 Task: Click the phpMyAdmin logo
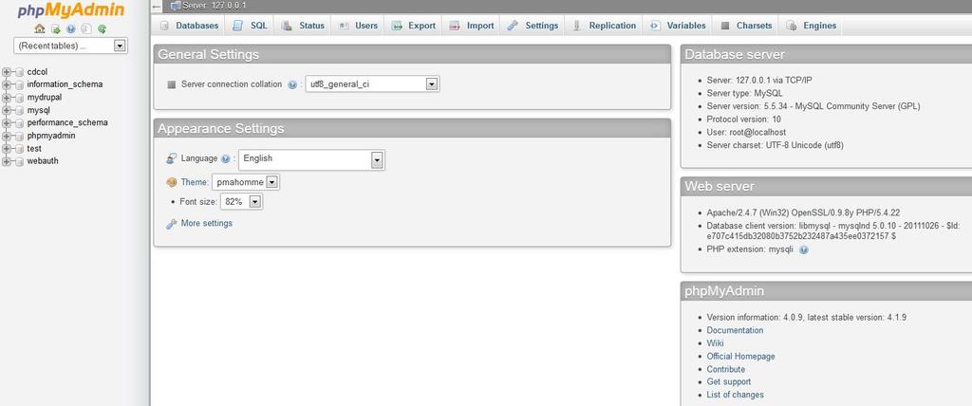[70, 9]
